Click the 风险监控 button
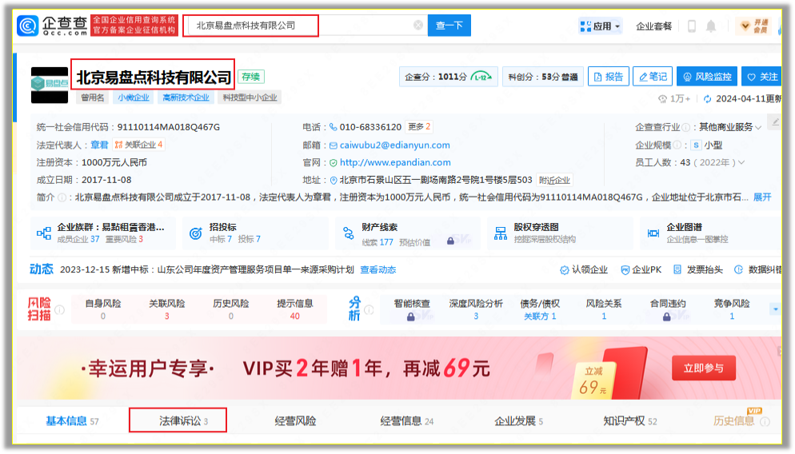 [x=707, y=77]
